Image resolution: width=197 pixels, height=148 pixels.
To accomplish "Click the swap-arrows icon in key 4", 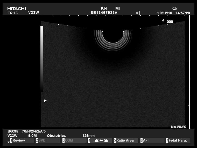I will pyautogui.click(x=101, y=141).
